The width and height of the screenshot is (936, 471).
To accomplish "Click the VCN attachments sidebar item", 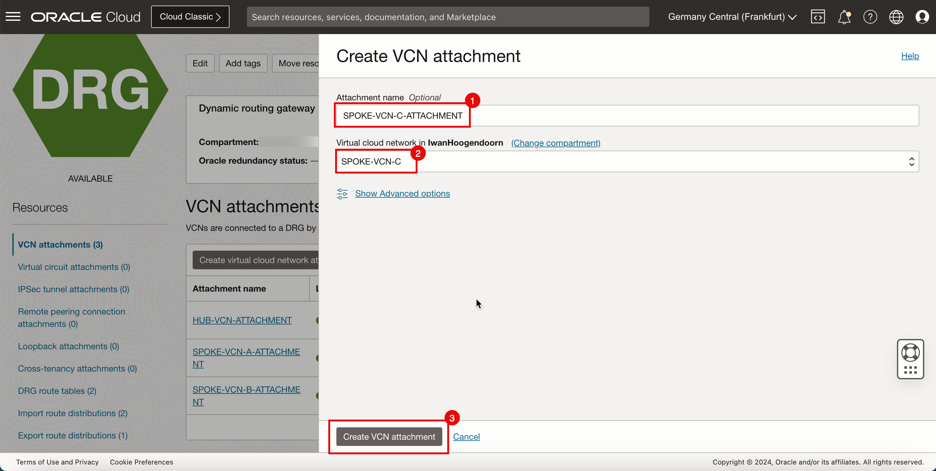I will 60,244.
